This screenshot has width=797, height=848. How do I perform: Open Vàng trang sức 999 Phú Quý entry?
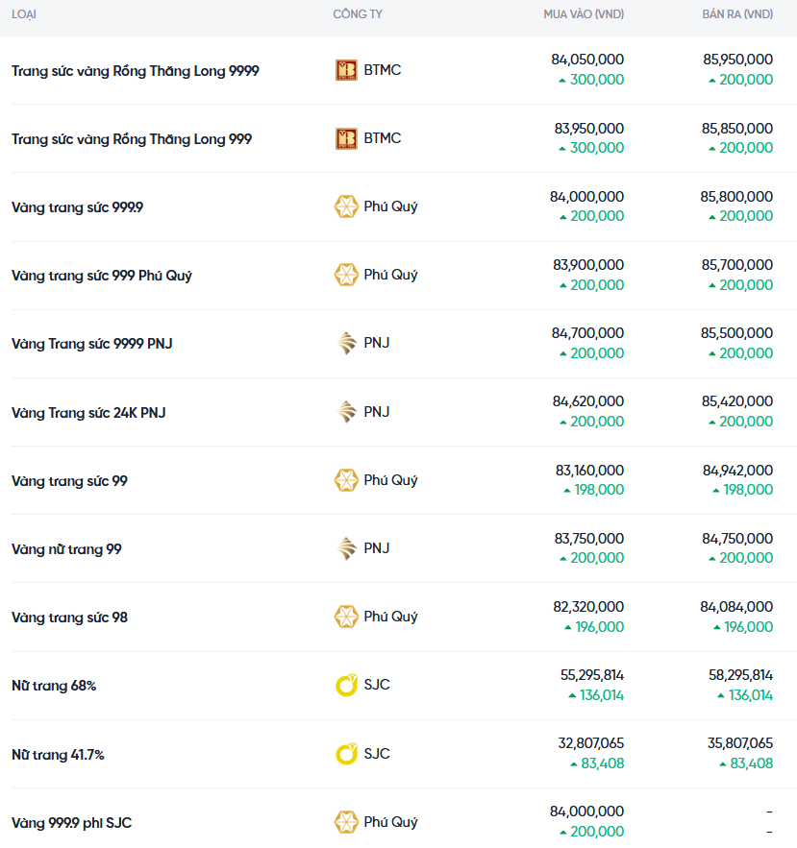coord(102,276)
